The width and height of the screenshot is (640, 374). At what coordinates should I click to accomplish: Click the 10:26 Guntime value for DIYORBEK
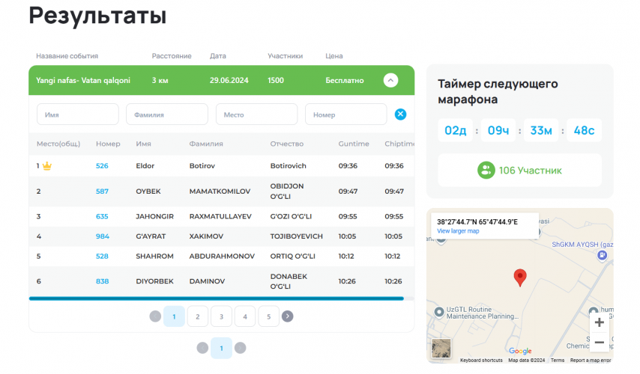(347, 281)
